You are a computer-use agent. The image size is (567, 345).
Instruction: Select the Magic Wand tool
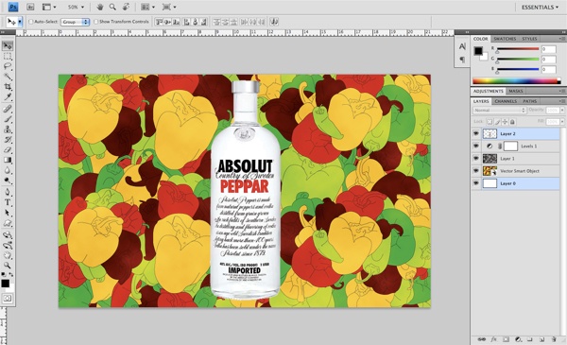click(8, 77)
